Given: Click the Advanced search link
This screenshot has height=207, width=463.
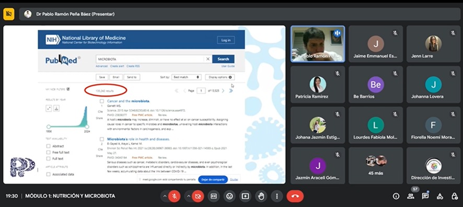Looking at the screenshot, I should (x=102, y=66).
